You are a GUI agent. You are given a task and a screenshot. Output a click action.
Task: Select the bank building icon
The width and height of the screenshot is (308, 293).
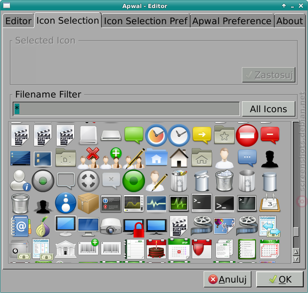(65, 249)
